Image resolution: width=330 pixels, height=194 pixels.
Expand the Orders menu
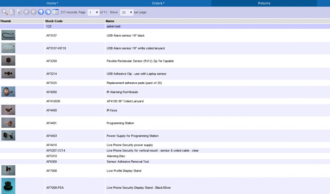coord(158,3)
